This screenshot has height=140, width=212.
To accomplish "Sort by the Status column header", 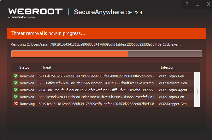I will pos(24,67).
